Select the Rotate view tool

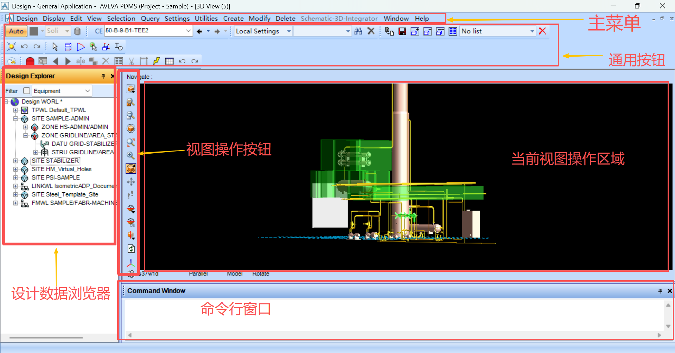[x=130, y=168]
